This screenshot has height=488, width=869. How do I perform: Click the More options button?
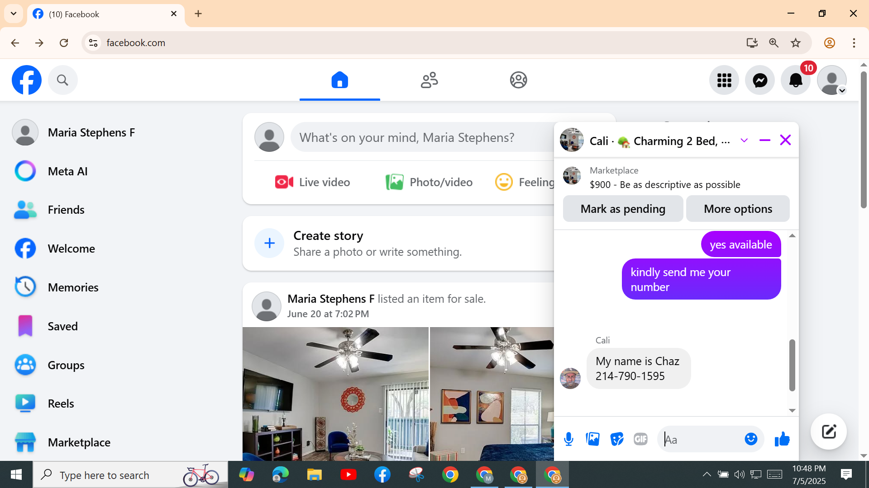(x=738, y=209)
